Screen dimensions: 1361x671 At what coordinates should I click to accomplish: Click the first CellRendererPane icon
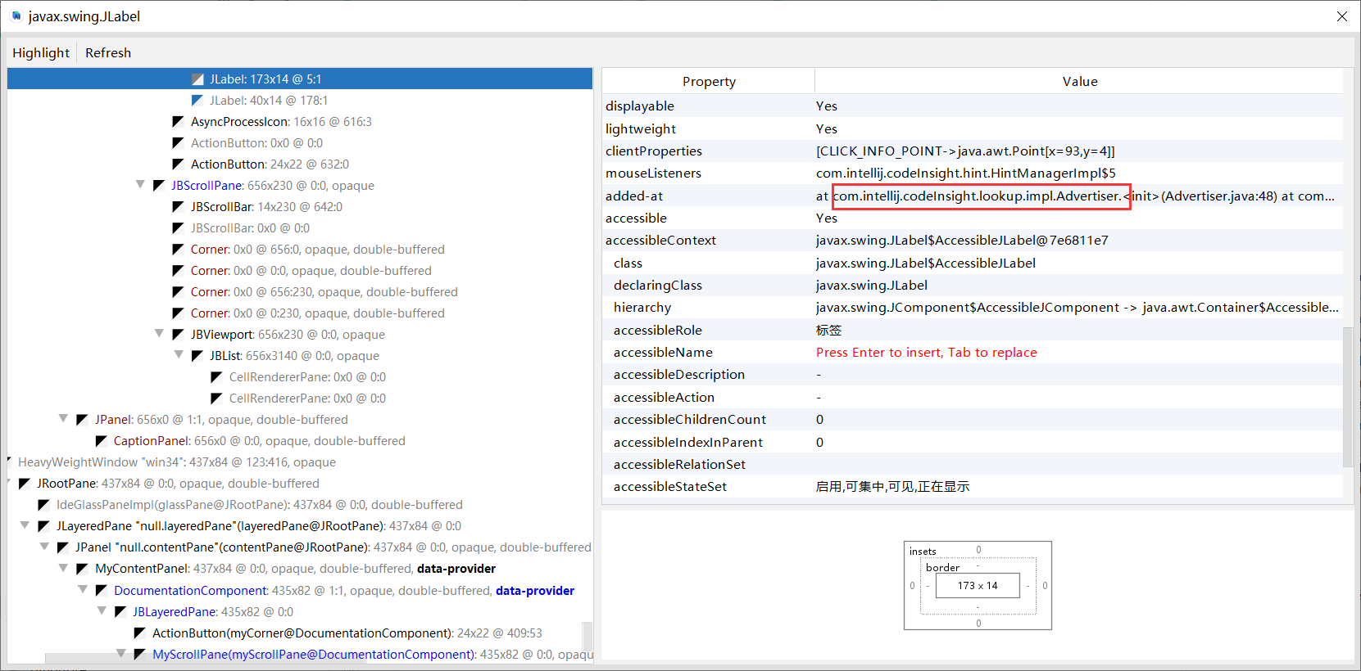coord(216,376)
